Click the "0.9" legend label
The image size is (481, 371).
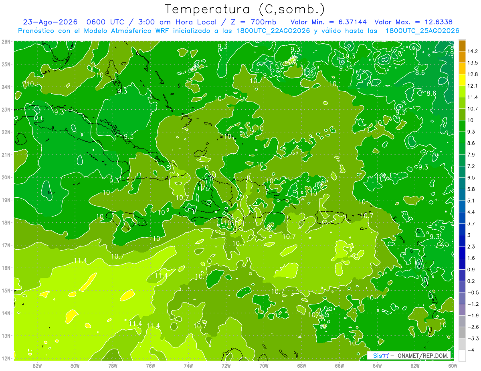(x=471, y=269)
